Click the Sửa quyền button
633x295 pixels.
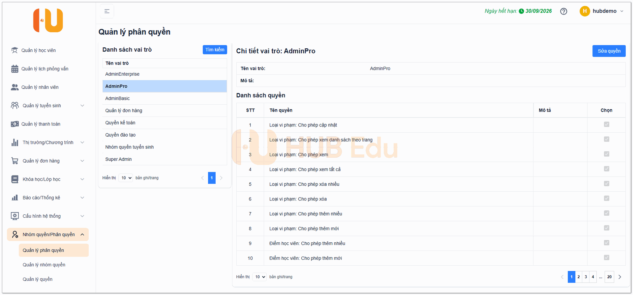609,51
